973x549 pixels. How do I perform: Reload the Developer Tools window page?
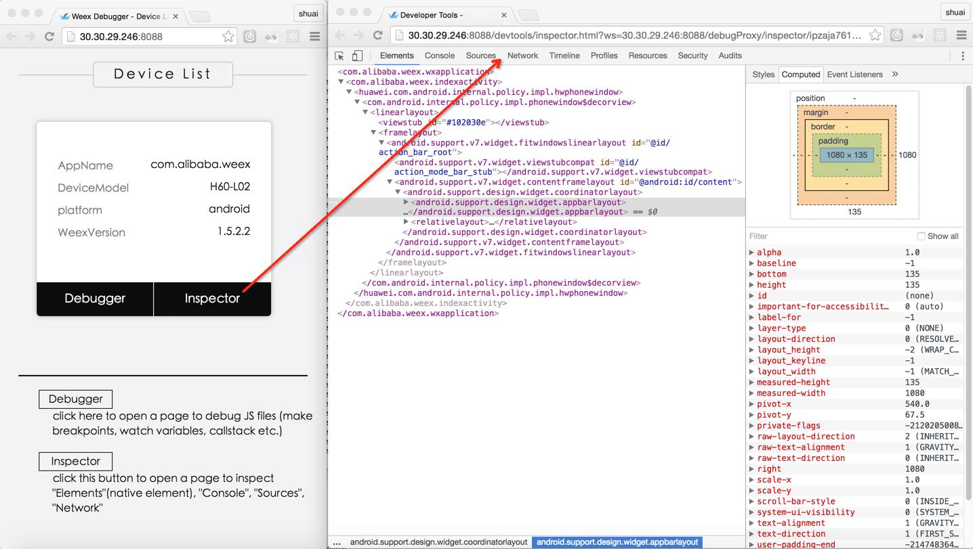(x=378, y=35)
